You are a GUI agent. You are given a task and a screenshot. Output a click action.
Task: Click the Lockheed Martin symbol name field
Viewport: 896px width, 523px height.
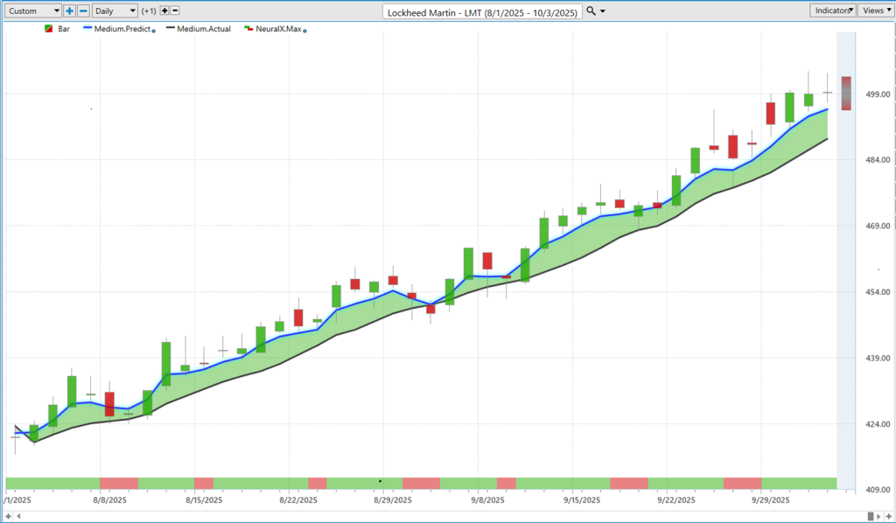click(483, 11)
